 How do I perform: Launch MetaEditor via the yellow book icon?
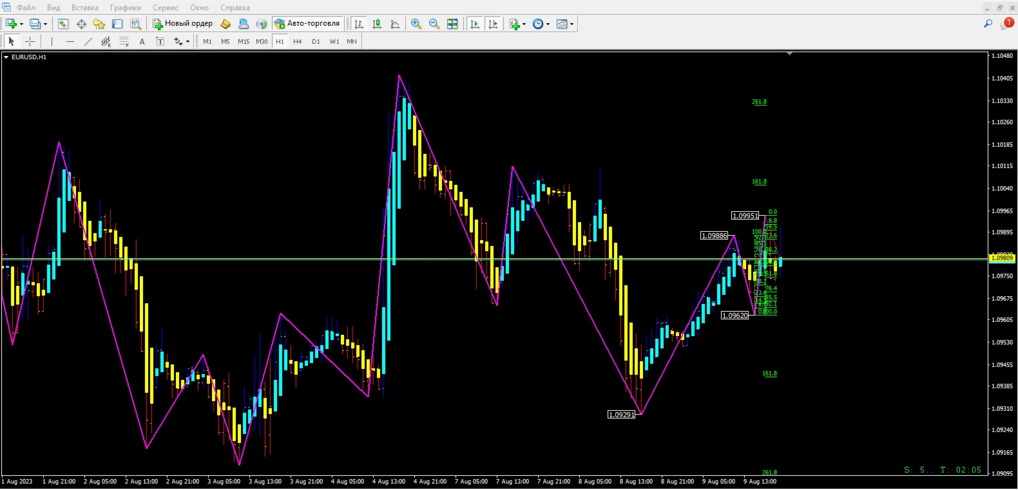coord(226,24)
